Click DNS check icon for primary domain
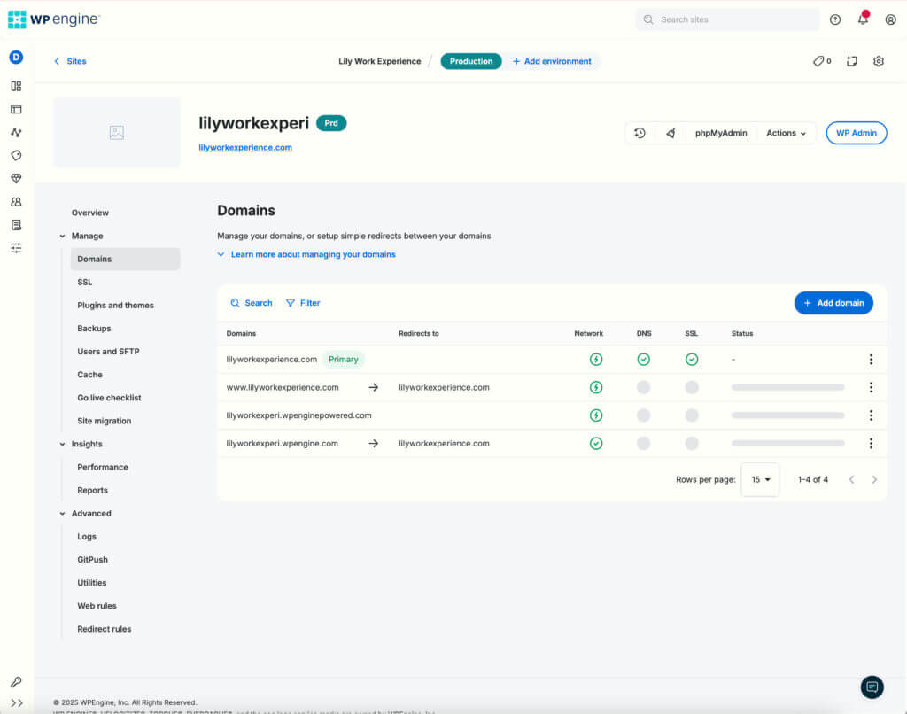Viewport: 907px width, 714px height. point(643,360)
